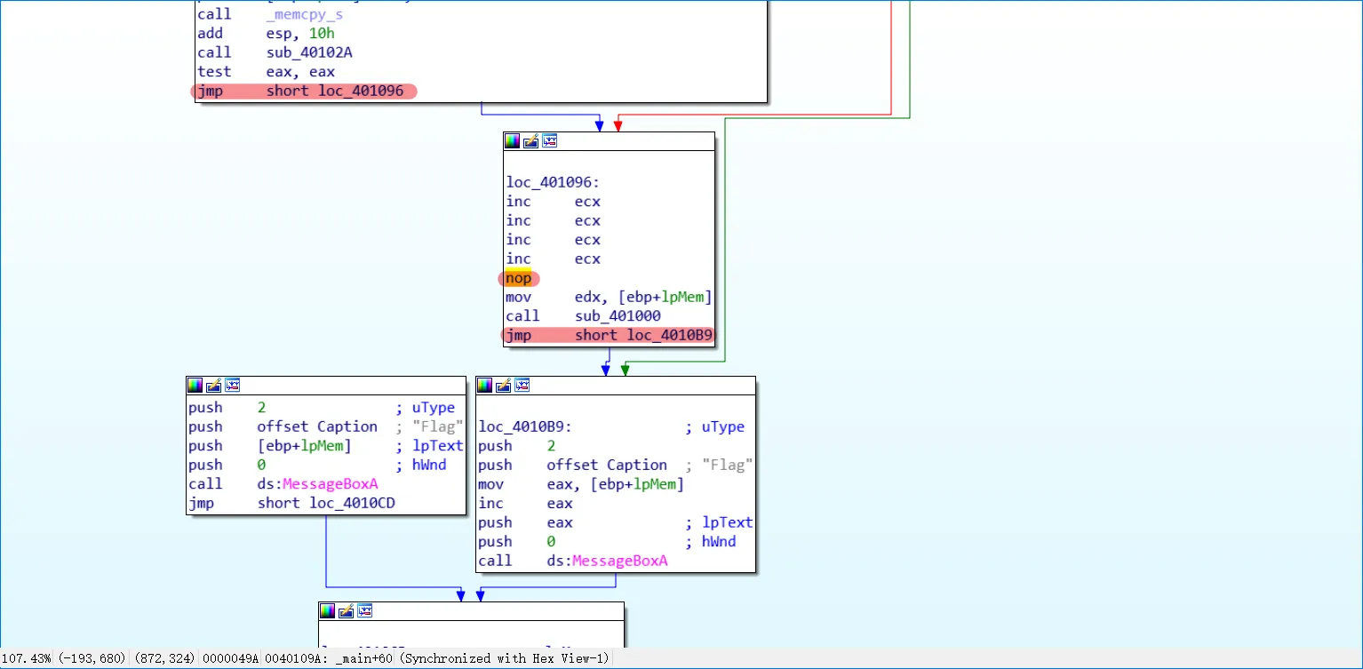The image size is (1363, 669).
Task: Click jmp short loc_4010CD operand
Action: click(x=326, y=503)
